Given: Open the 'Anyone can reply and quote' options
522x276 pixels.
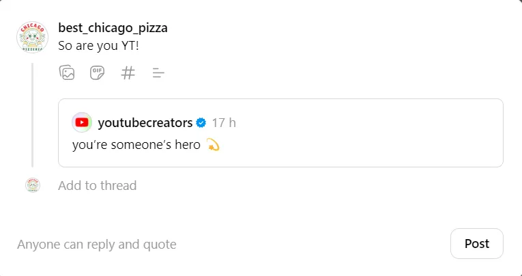Looking at the screenshot, I should [x=96, y=244].
